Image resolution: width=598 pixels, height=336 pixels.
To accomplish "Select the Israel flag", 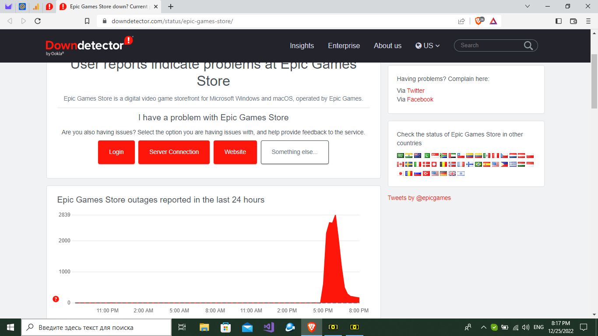I will tap(461, 173).
